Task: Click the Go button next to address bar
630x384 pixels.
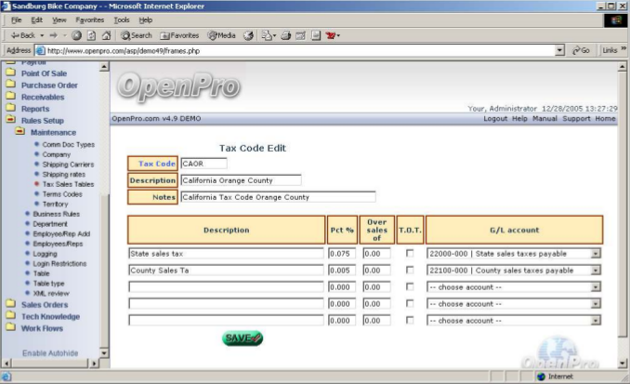Action: 581,49
